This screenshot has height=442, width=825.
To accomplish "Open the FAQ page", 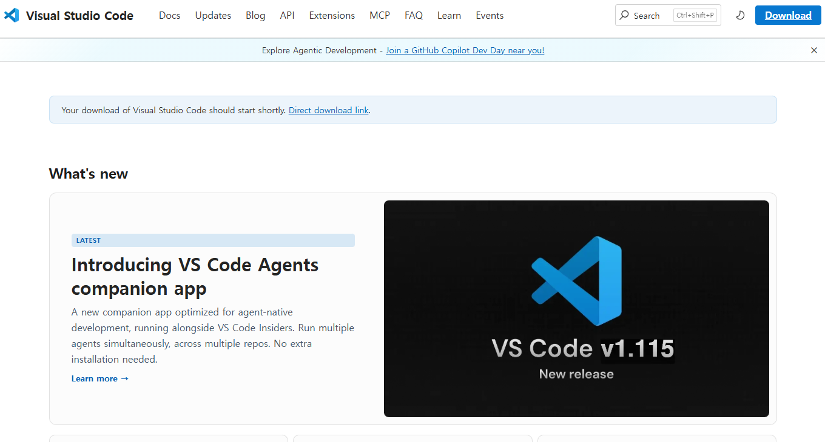I will (414, 15).
